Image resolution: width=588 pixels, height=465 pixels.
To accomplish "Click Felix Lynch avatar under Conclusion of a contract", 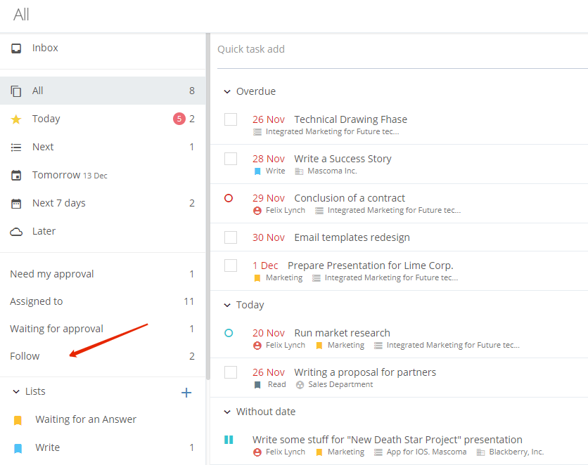I will 257,211.
